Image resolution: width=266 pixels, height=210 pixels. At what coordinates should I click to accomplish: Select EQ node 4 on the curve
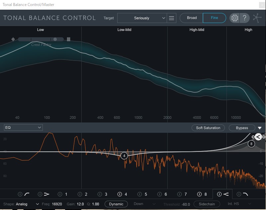click(124, 156)
